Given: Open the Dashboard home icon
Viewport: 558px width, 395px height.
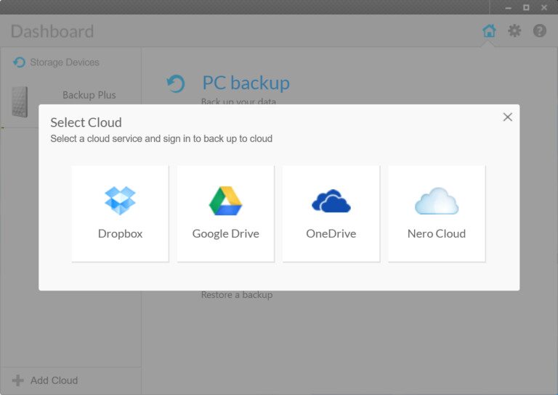Looking at the screenshot, I should point(489,31).
